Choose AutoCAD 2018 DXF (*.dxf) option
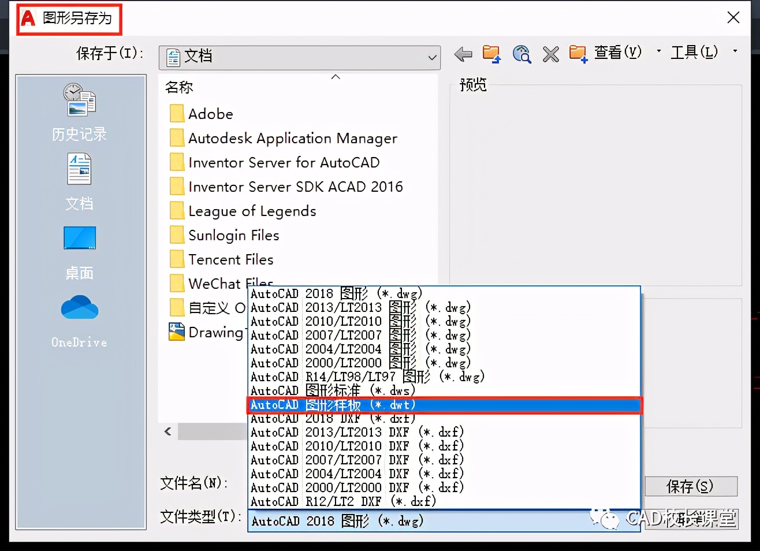The image size is (760, 551). click(x=444, y=418)
